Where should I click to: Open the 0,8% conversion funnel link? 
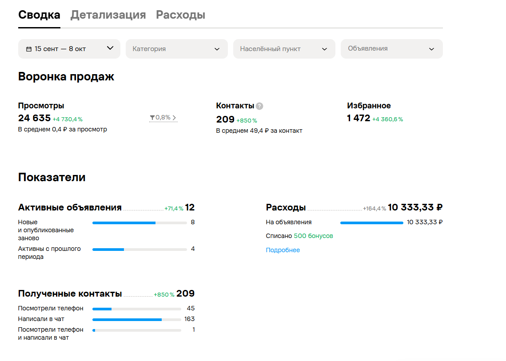(163, 117)
